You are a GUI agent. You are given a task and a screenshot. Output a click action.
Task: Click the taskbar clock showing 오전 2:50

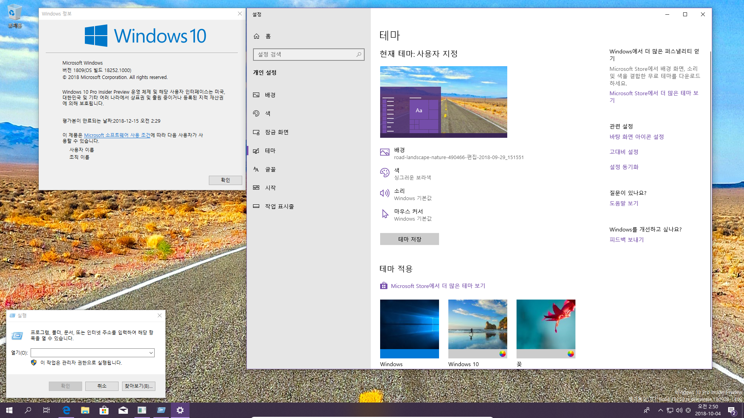(708, 410)
